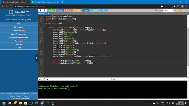Click the clear console icon
Screen dimensions: 189x106
point(47,79)
